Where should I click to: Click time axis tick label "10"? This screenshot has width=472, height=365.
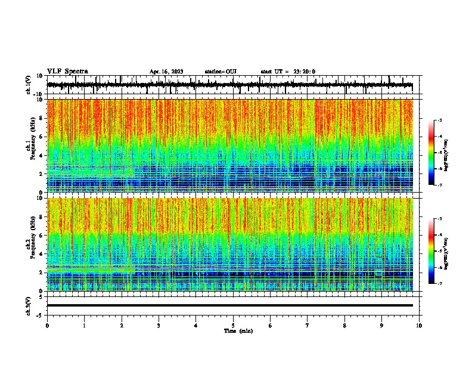pos(419,326)
